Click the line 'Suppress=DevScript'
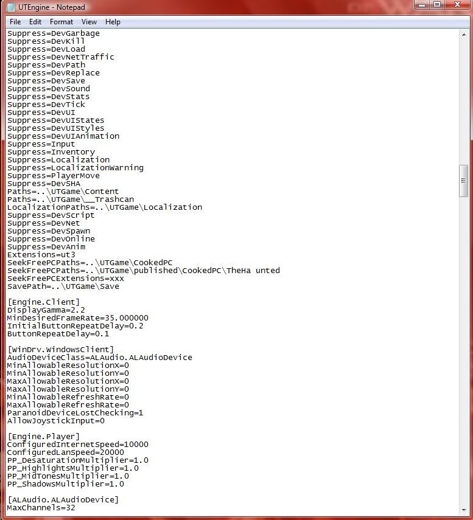The height and width of the screenshot is (520, 473). coord(51,215)
